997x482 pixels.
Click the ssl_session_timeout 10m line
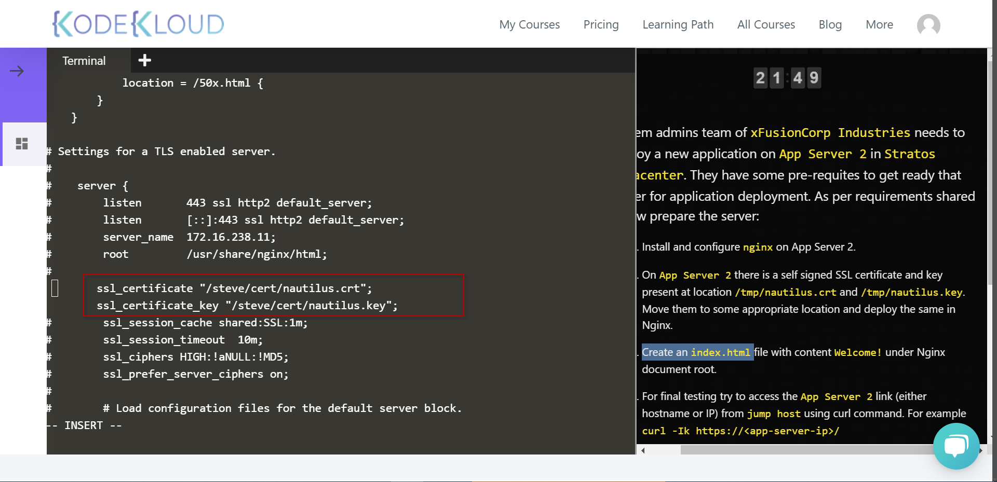tap(183, 339)
